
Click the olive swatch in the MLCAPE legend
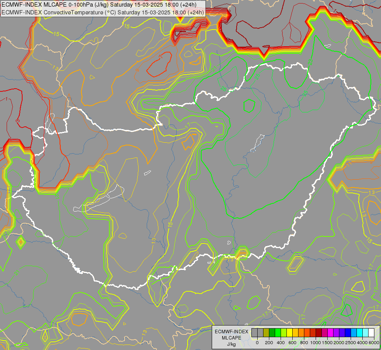pos(266,332)
